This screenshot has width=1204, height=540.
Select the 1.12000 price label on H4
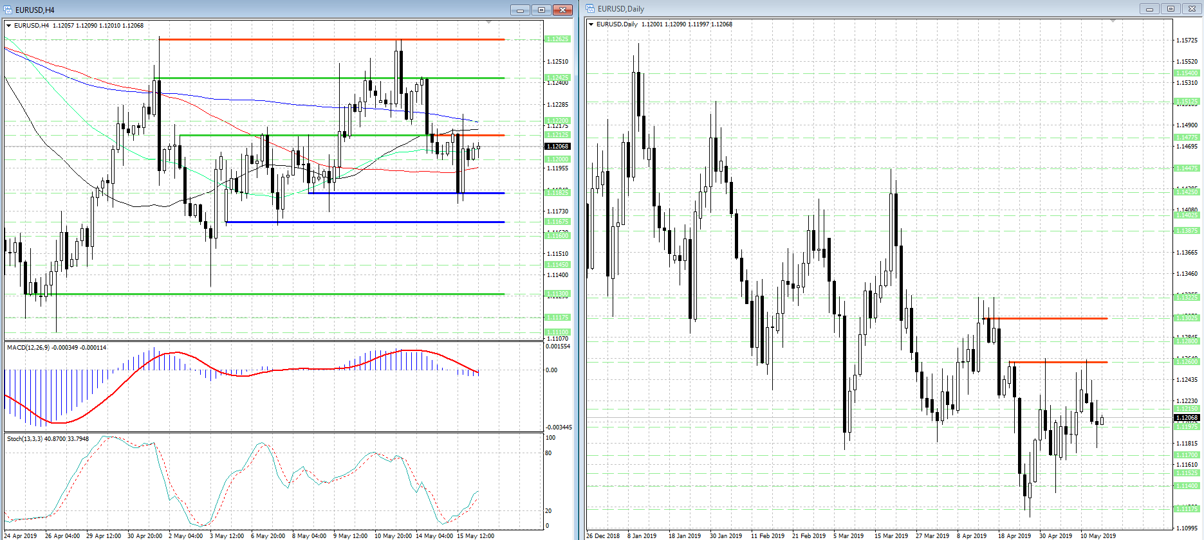tap(557, 159)
